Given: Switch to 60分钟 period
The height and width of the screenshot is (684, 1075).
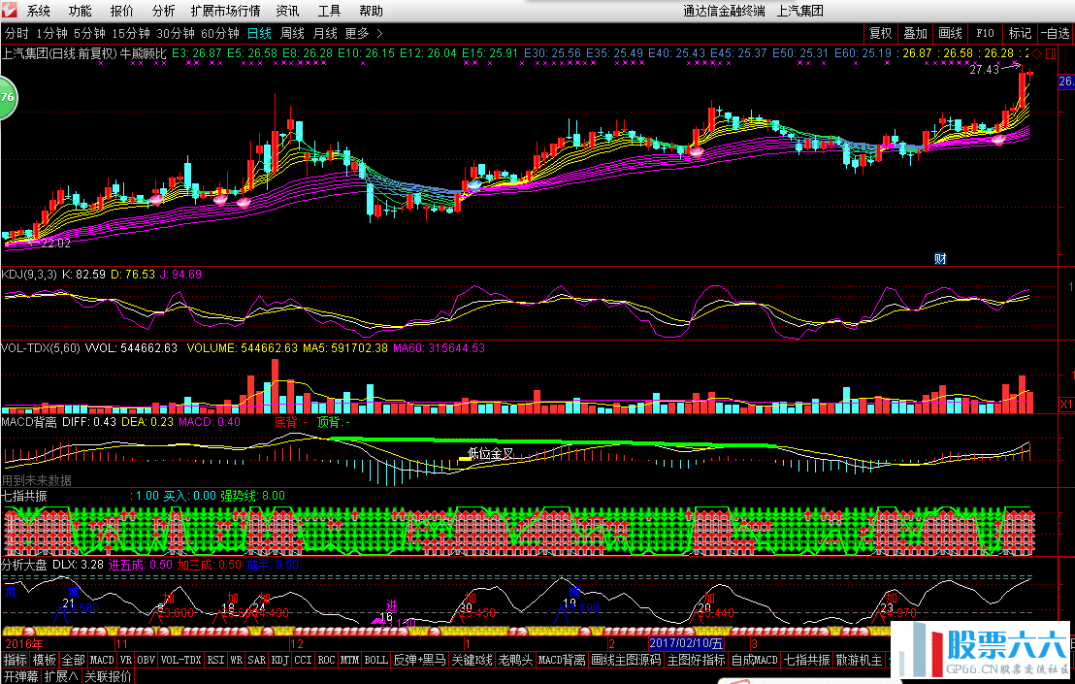Looking at the screenshot, I should coord(220,33).
